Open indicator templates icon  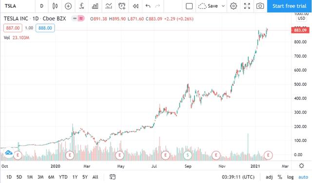(109, 6)
